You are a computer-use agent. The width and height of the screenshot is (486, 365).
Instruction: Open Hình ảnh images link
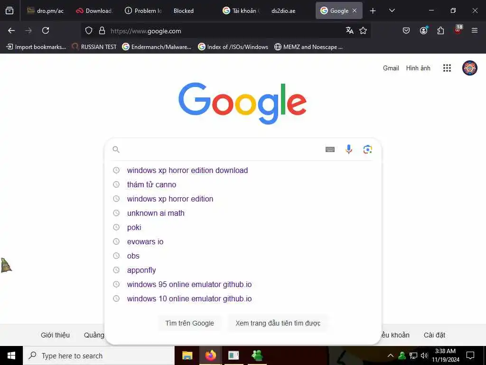click(x=418, y=68)
